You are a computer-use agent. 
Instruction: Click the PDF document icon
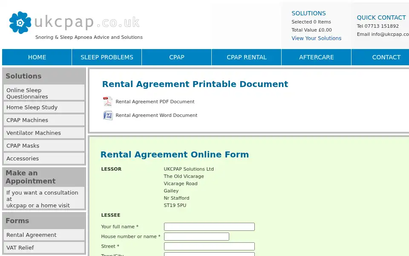click(x=108, y=102)
